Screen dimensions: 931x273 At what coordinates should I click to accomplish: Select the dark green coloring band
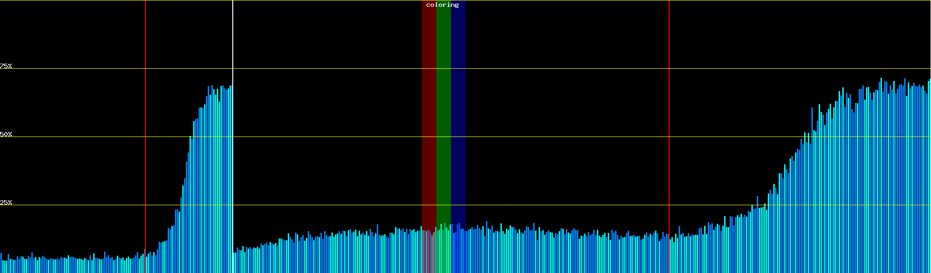[443, 114]
